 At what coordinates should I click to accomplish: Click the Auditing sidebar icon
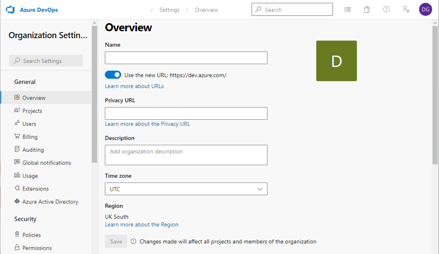point(17,149)
